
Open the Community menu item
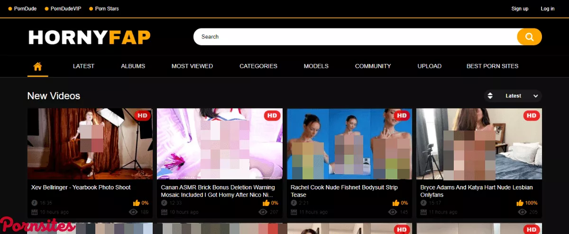[x=373, y=66]
